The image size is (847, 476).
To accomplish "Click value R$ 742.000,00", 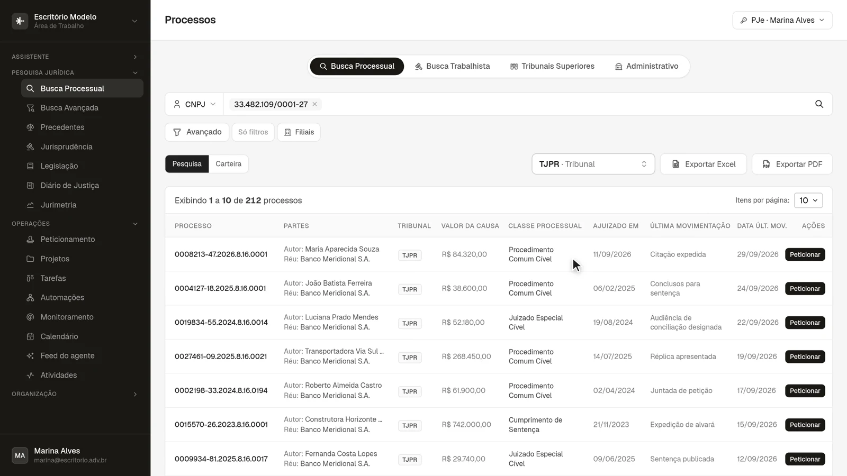I will (x=466, y=425).
